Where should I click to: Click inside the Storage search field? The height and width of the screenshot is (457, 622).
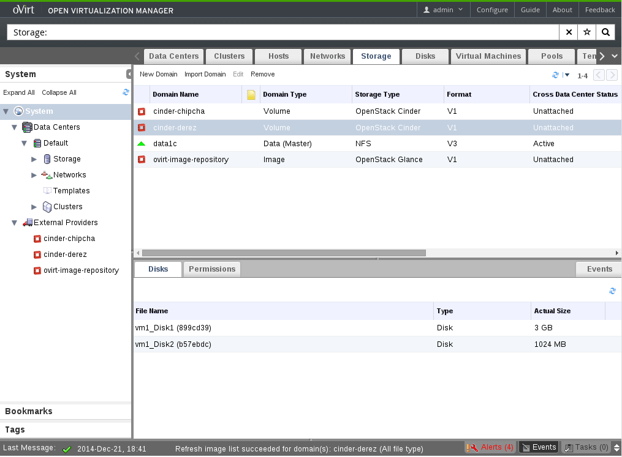282,32
